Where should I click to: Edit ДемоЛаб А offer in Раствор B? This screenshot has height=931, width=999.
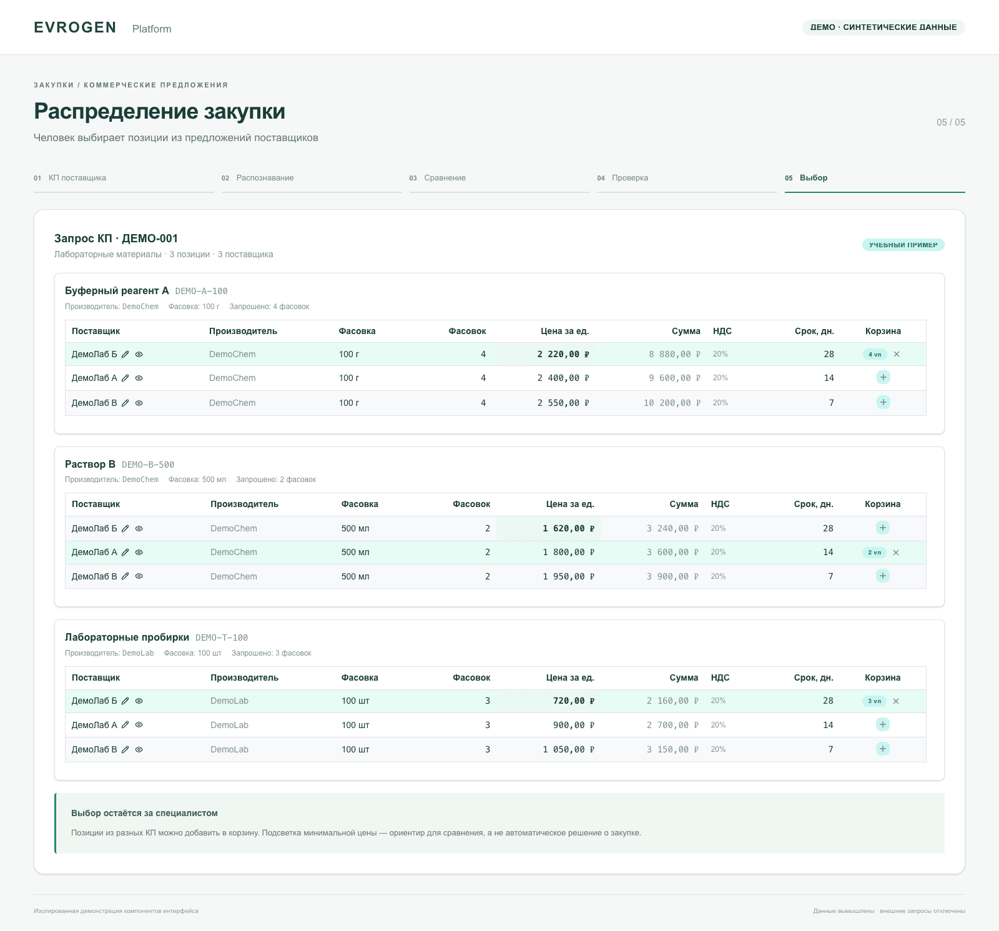coord(125,552)
